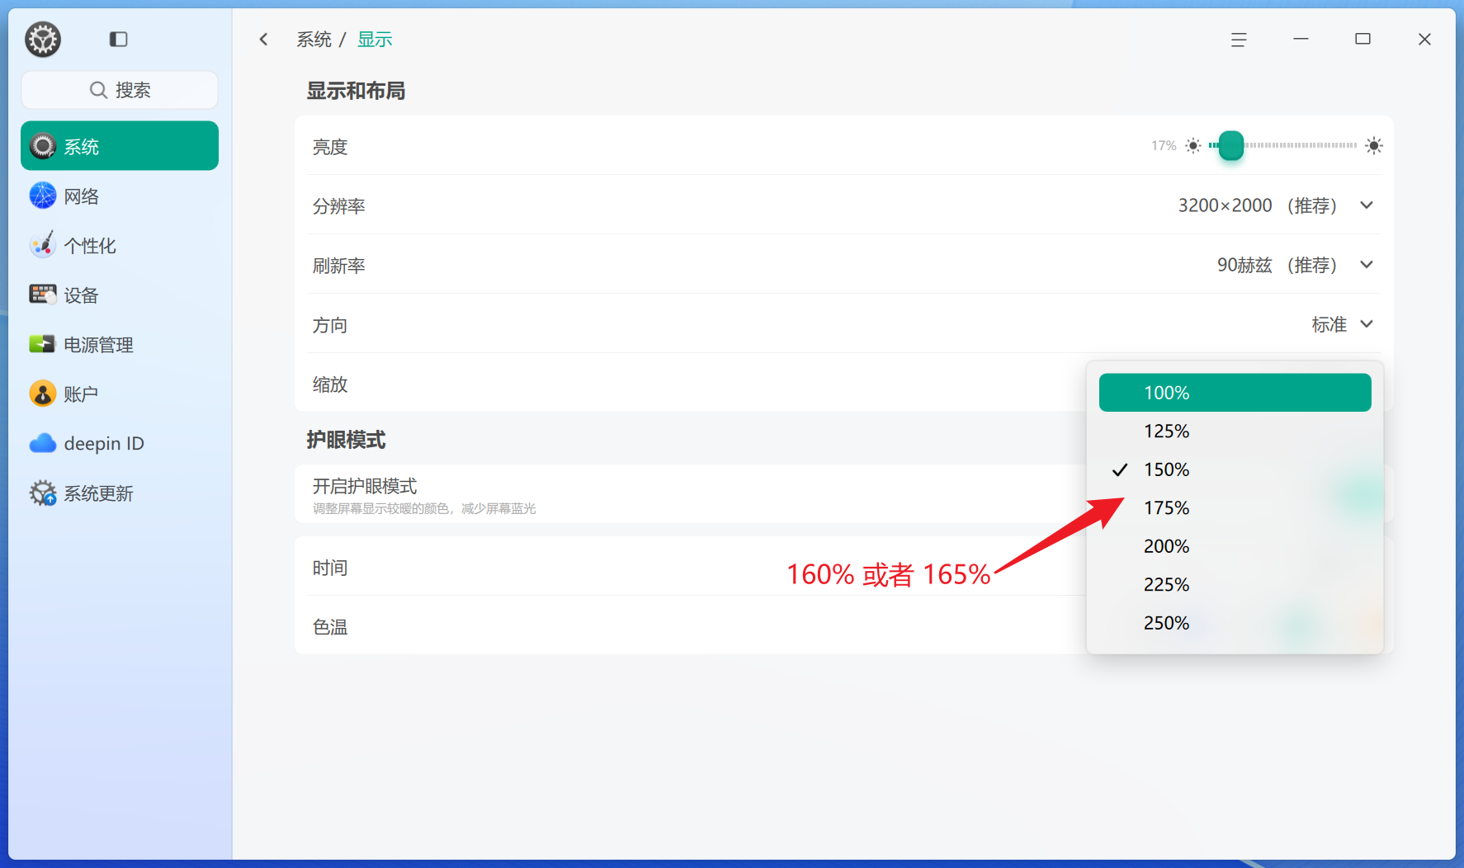This screenshot has height=868, width=1464.
Task: Toggle the sidebar collapse icon
Action: [119, 39]
